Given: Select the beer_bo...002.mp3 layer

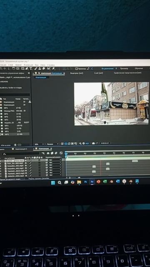Looking at the screenshot, I should pyautogui.click(x=15, y=163).
